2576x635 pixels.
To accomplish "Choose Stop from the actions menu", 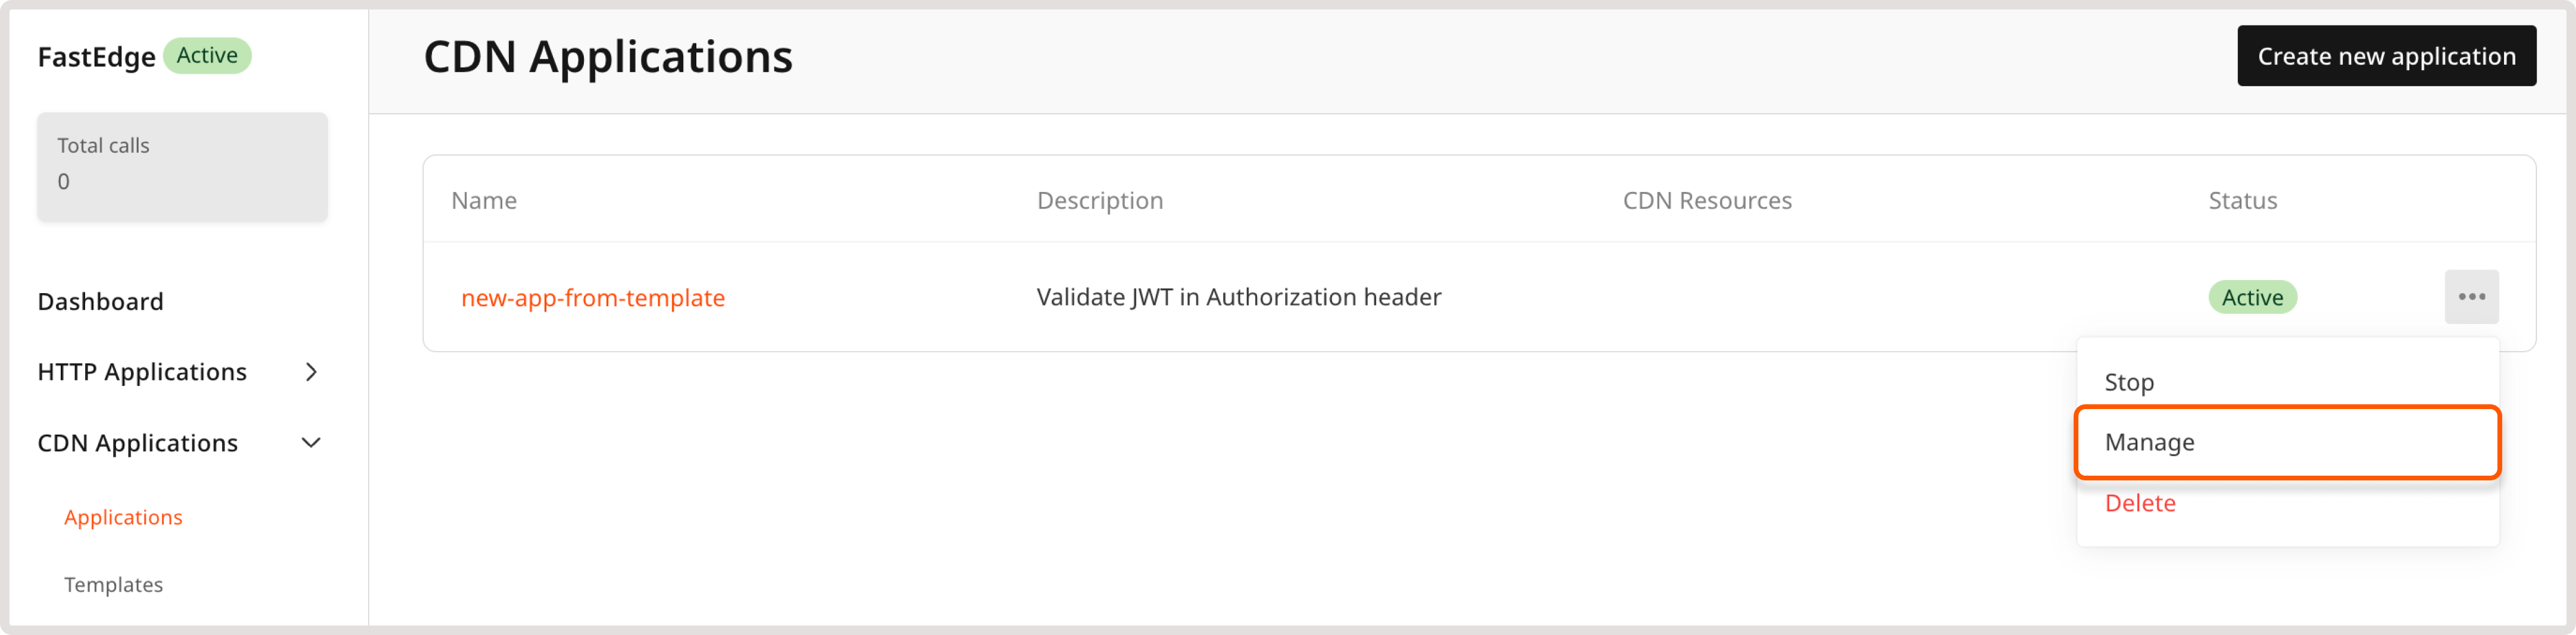I will tap(2130, 381).
